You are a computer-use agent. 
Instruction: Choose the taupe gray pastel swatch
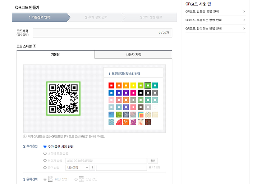(x=133, y=100)
